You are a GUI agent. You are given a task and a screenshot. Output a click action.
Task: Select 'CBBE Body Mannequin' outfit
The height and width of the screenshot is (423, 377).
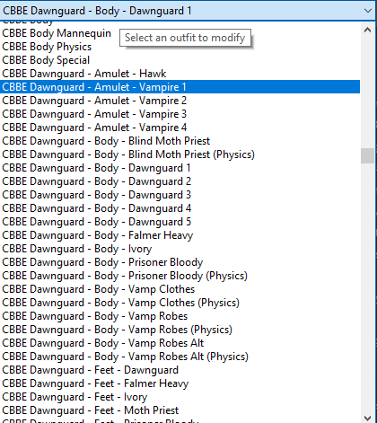coord(180,33)
